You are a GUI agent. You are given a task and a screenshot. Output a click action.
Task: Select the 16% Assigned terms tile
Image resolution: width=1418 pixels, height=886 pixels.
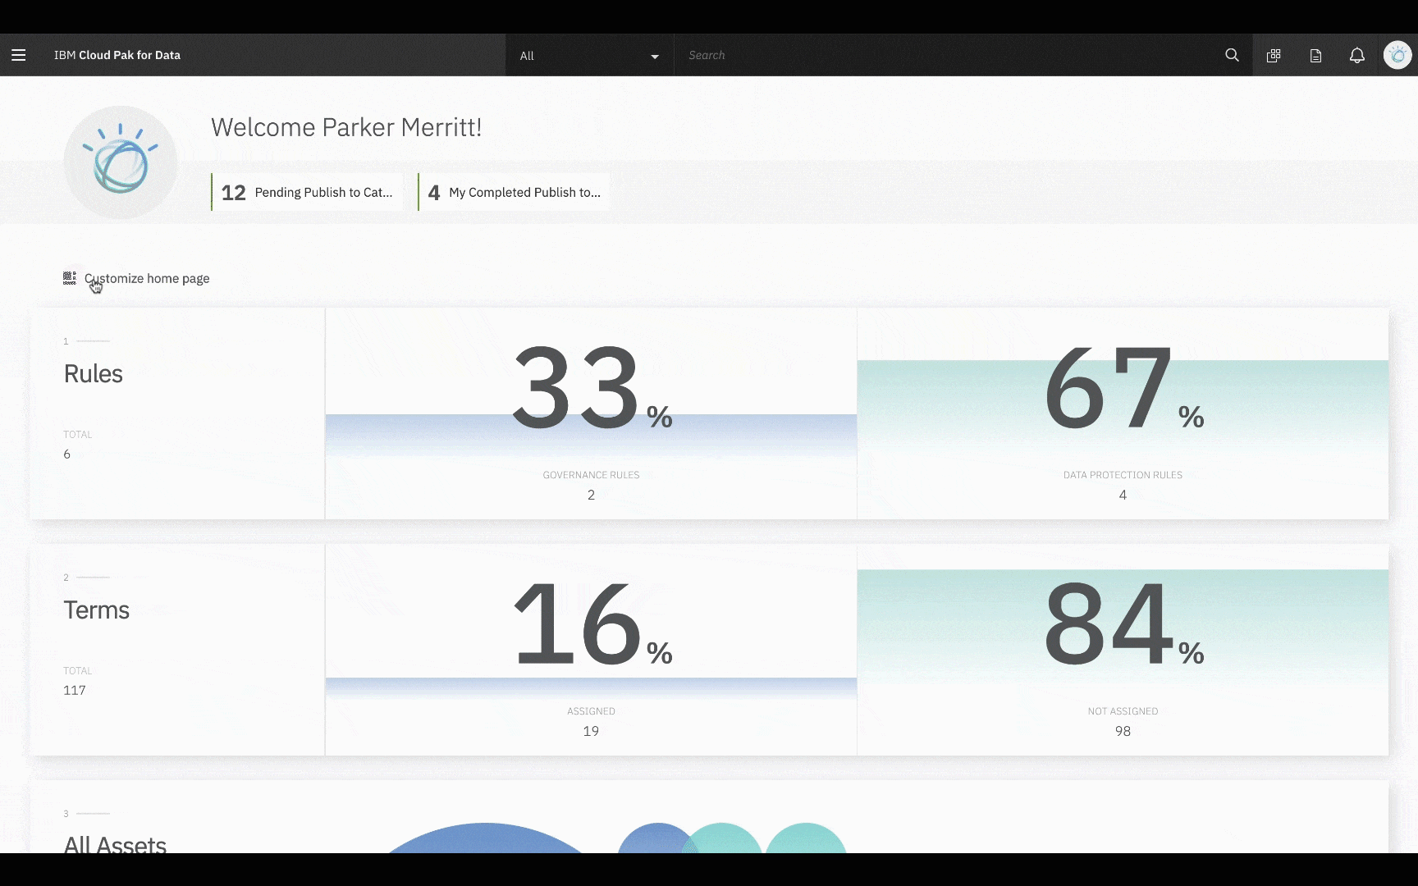pyautogui.click(x=591, y=650)
